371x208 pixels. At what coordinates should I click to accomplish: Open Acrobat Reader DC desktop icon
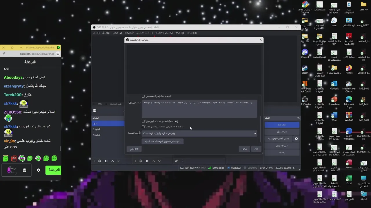[x=349, y=39]
